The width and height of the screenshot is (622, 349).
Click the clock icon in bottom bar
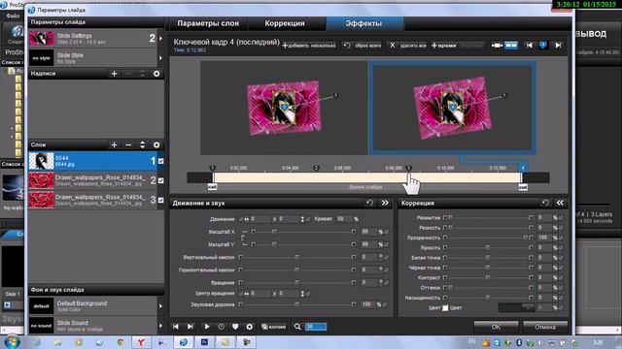coord(221,327)
